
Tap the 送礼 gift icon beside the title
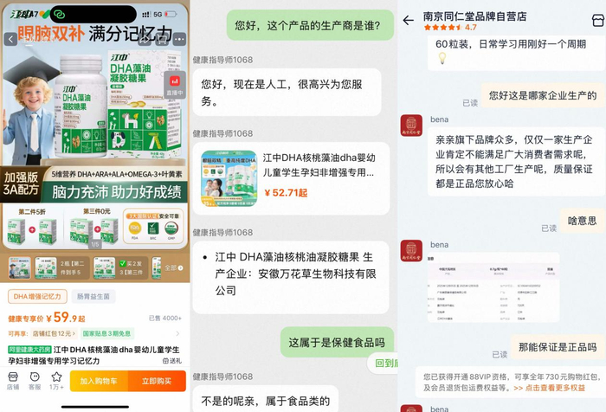pyautogui.click(x=172, y=361)
